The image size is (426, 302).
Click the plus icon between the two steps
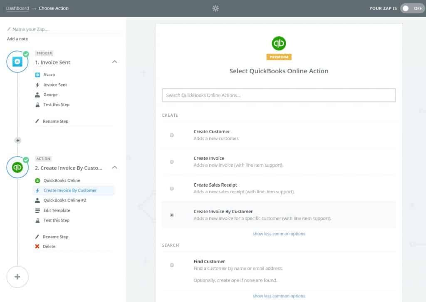[17, 140]
